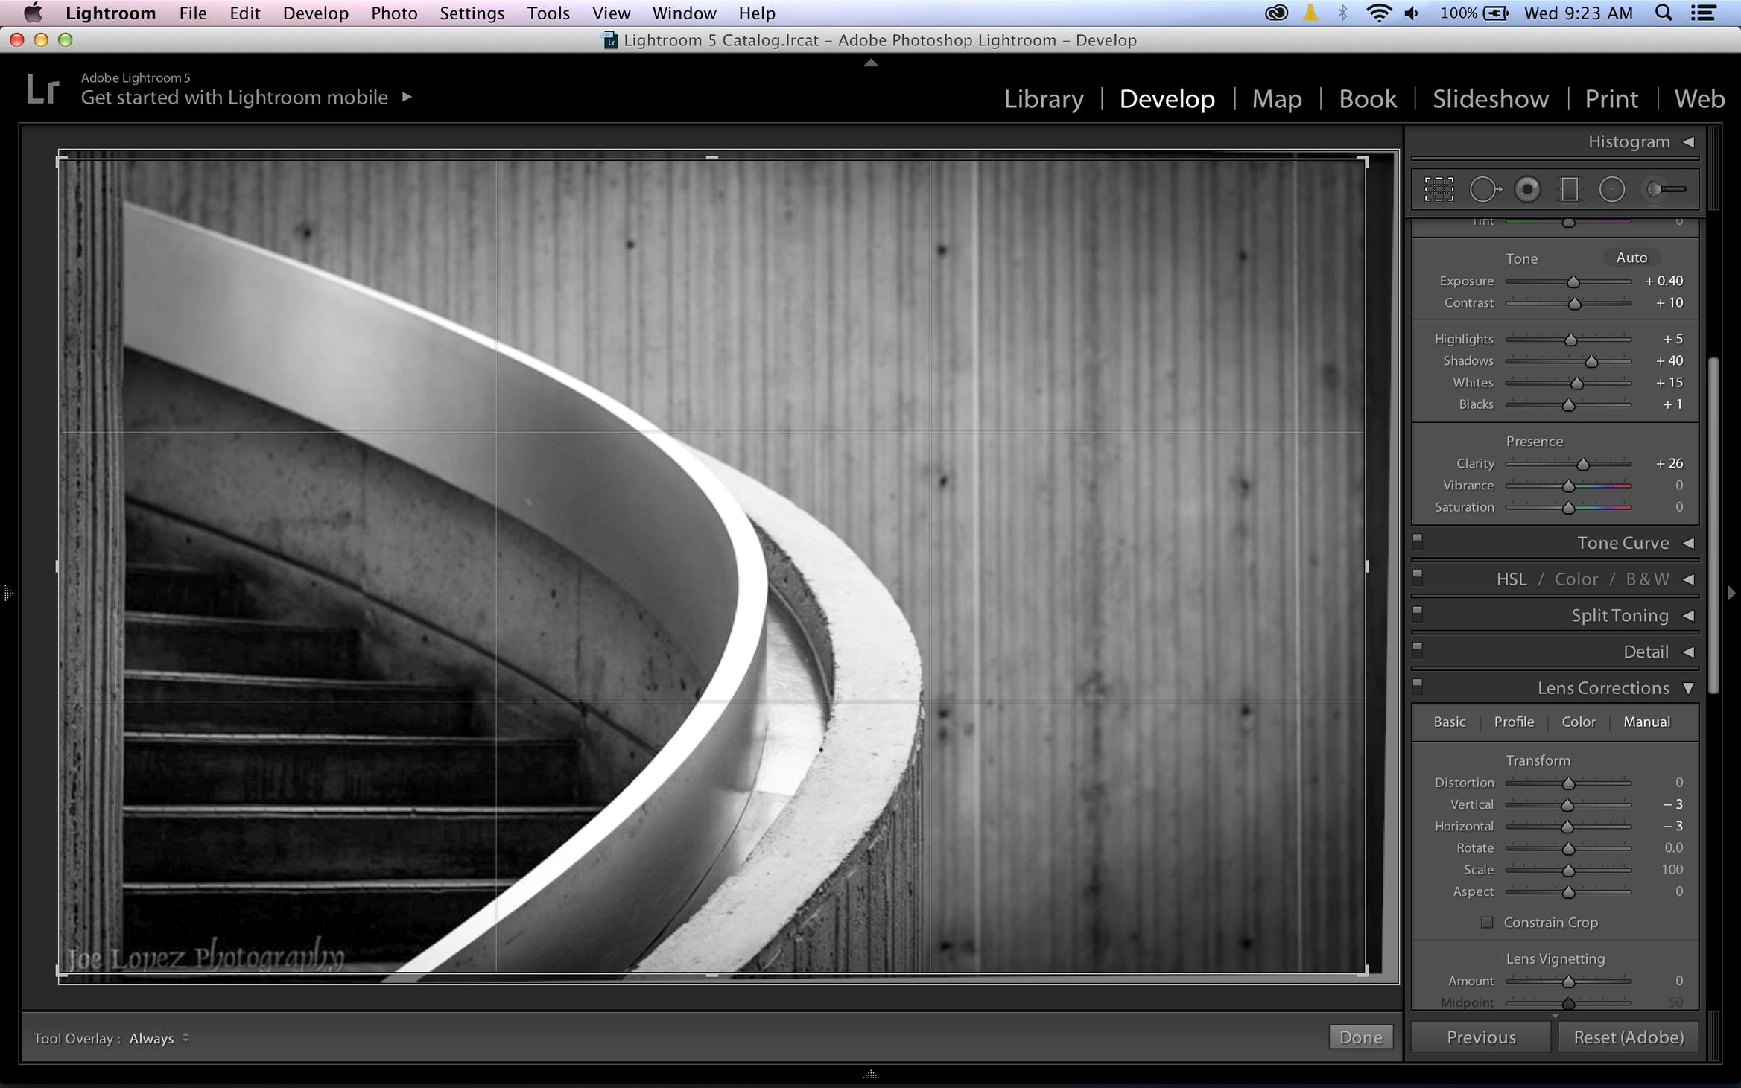
Task: Open the Tool Overlay dropdown
Action: pyautogui.click(x=159, y=1038)
